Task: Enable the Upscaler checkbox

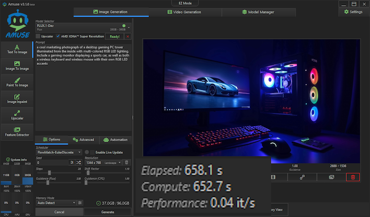Action: tap(38, 37)
